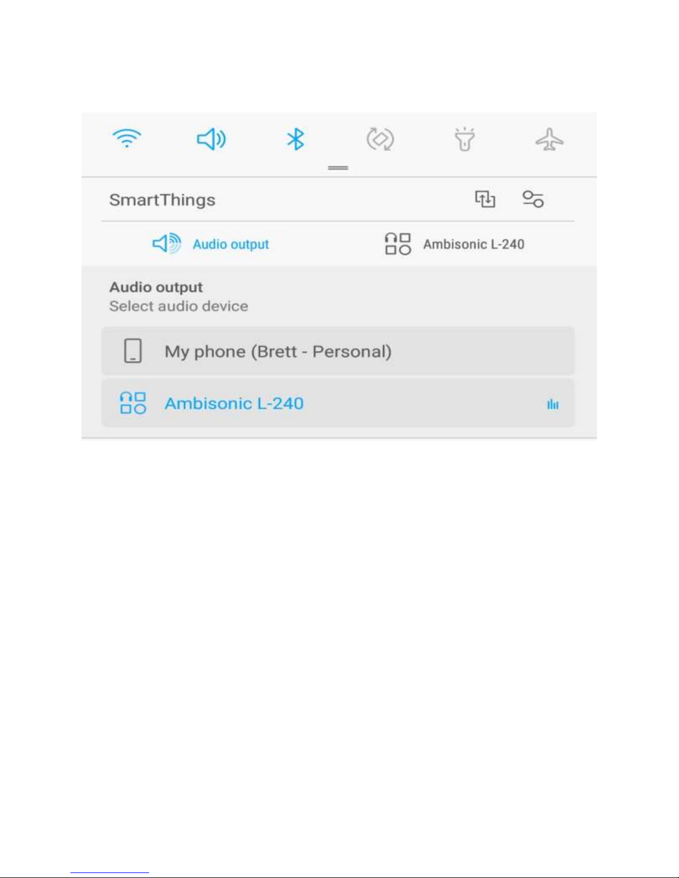Click the phone icon in device list

click(133, 351)
